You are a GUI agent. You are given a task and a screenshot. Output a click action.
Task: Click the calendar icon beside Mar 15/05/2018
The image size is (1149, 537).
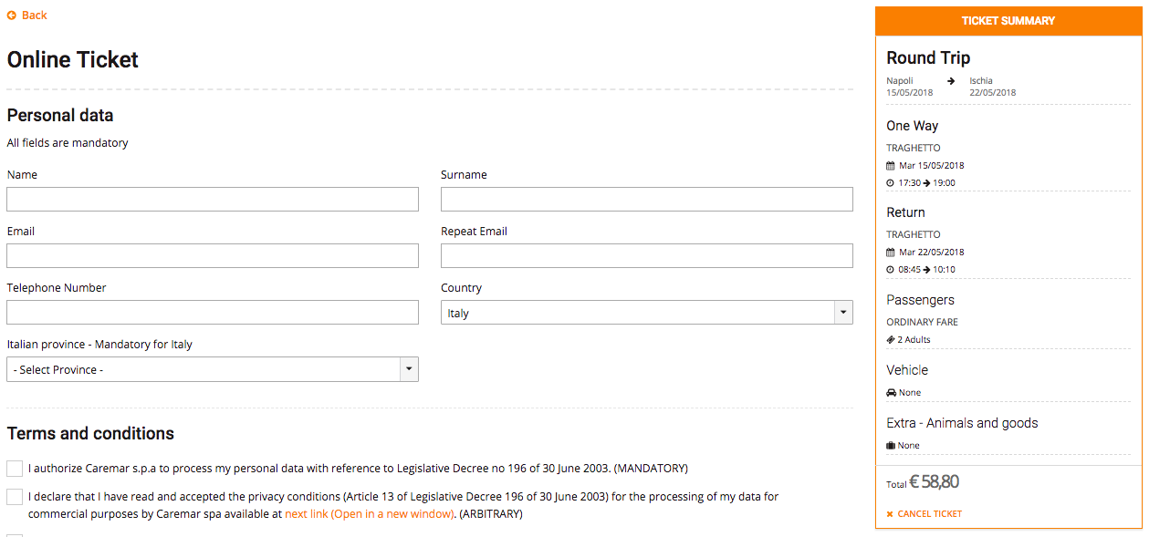pos(891,166)
